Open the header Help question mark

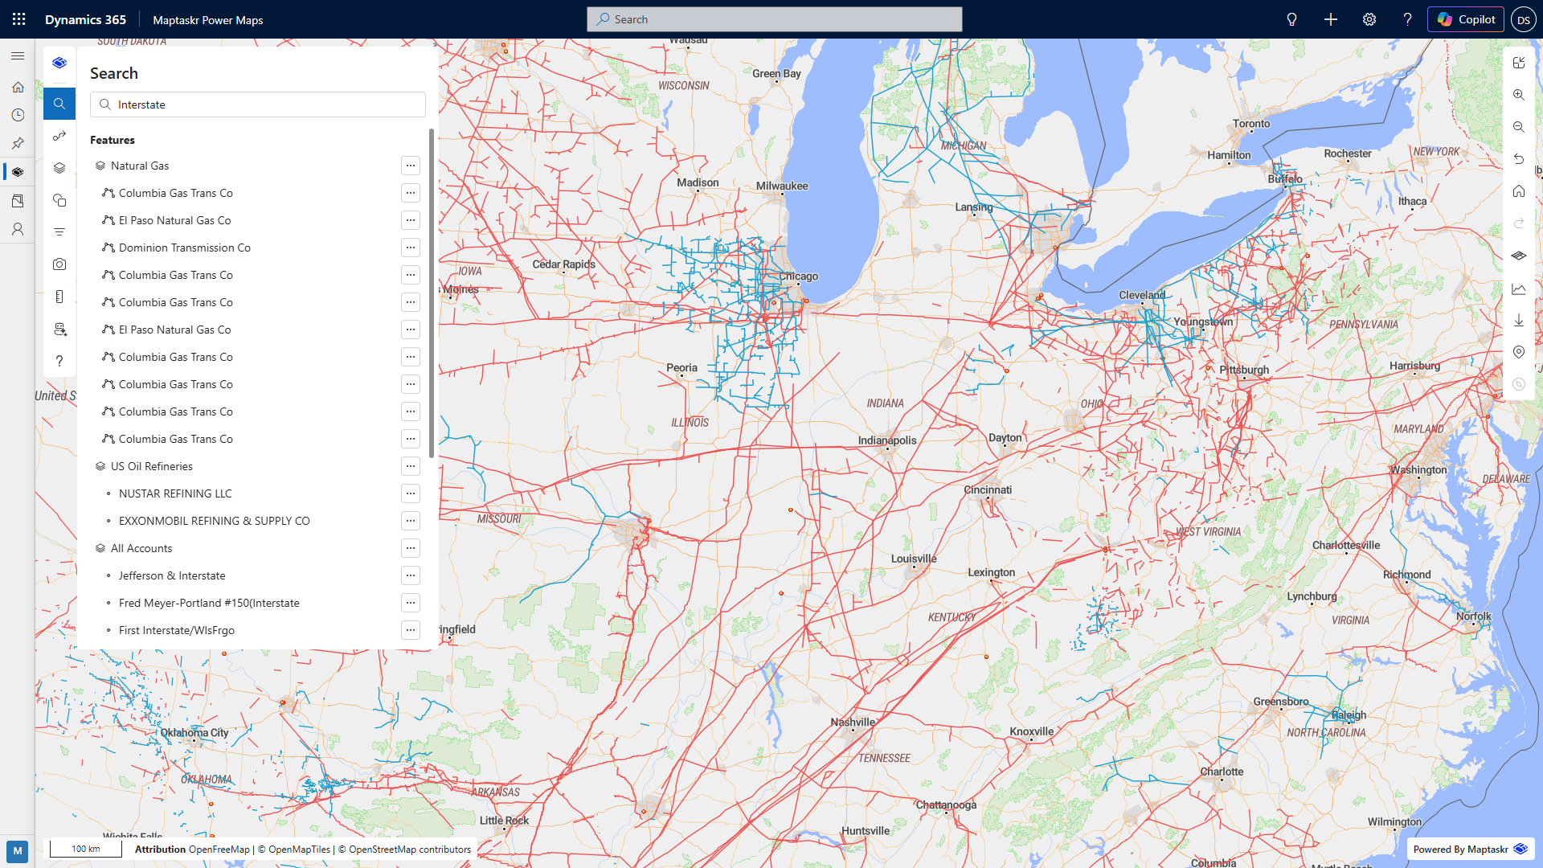[x=1408, y=19]
